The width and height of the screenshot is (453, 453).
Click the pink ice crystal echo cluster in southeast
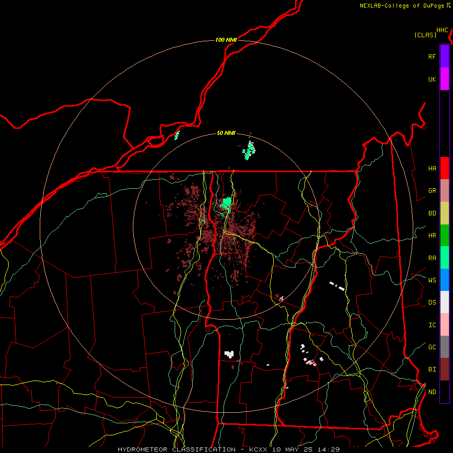click(x=312, y=362)
